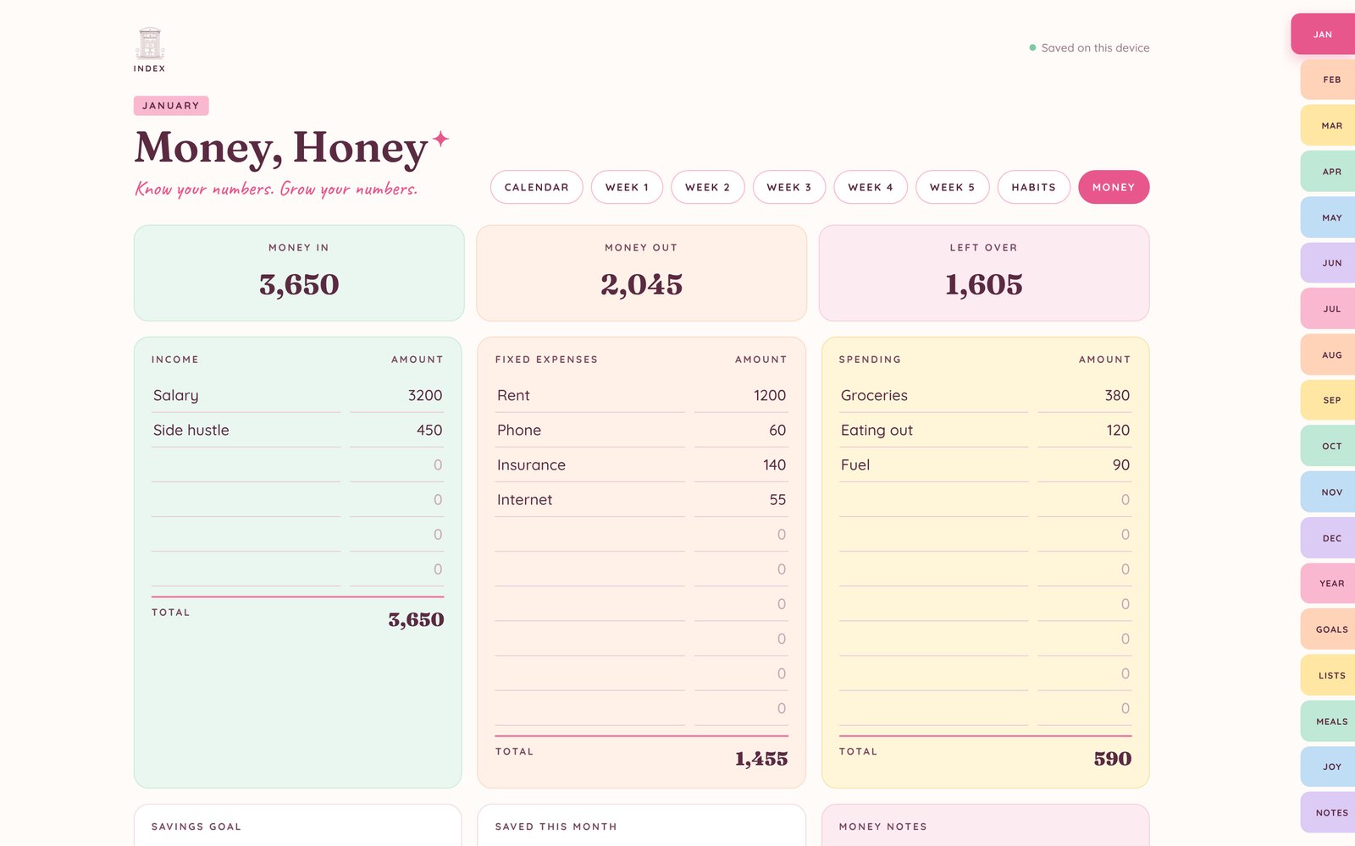Edit the Eating out spending name field
This screenshot has height=846, width=1355.
point(934,431)
